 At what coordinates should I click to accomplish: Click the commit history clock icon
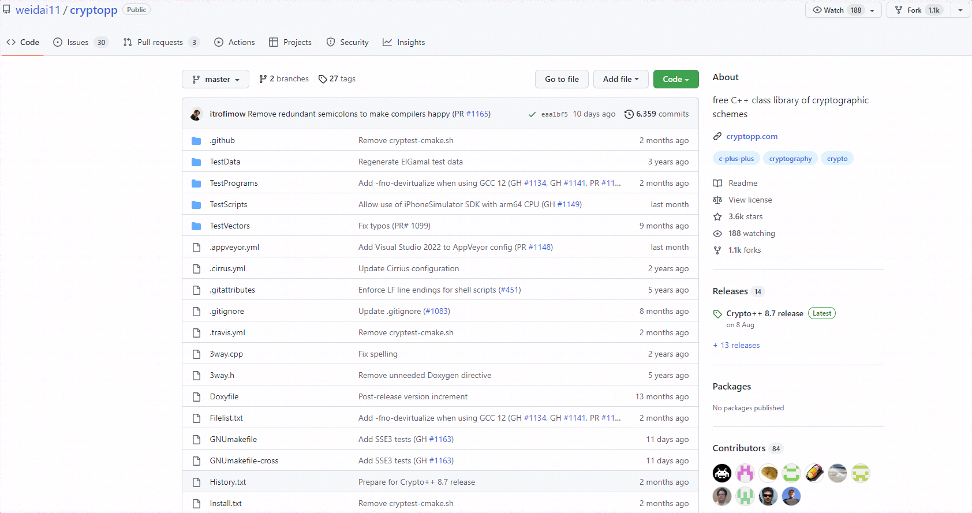tap(629, 114)
